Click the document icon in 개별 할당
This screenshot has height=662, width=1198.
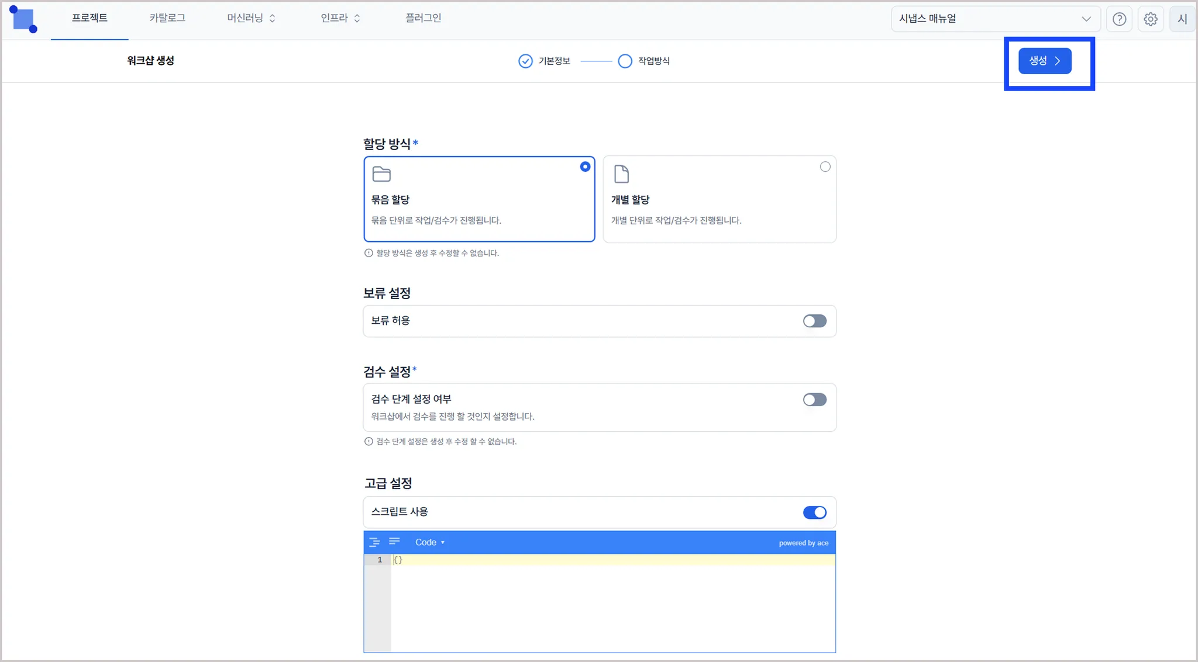621,174
